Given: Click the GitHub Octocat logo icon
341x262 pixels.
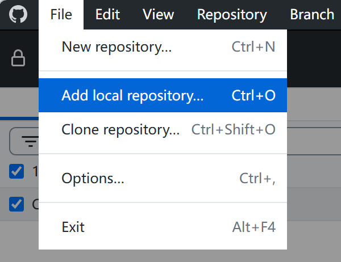Looking at the screenshot, I should [x=18, y=14].
